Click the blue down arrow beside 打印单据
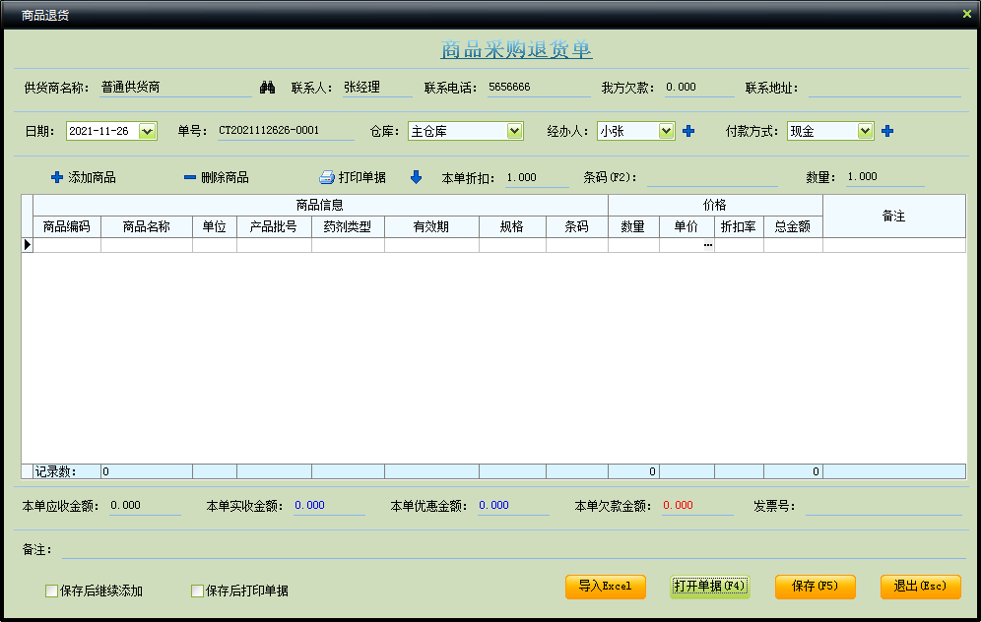 pyautogui.click(x=416, y=177)
